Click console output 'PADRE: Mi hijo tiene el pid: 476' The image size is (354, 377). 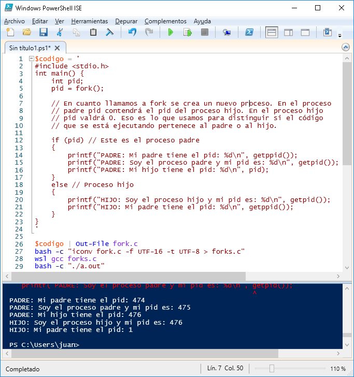click(75, 315)
